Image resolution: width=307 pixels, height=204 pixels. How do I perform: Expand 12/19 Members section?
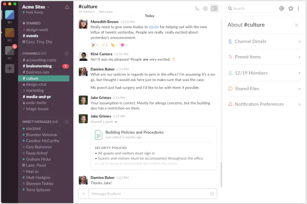click(x=264, y=73)
